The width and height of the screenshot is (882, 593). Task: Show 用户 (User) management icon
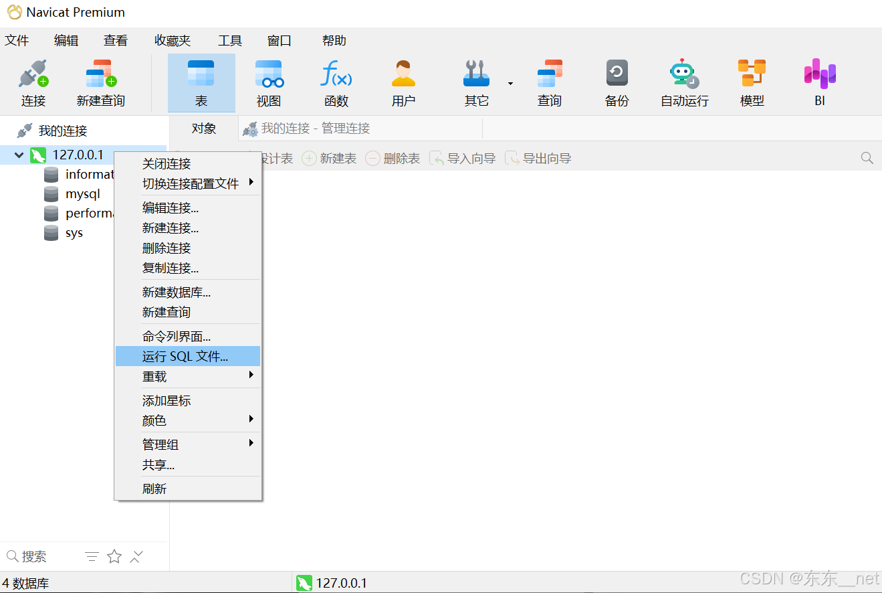pyautogui.click(x=403, y=83)
